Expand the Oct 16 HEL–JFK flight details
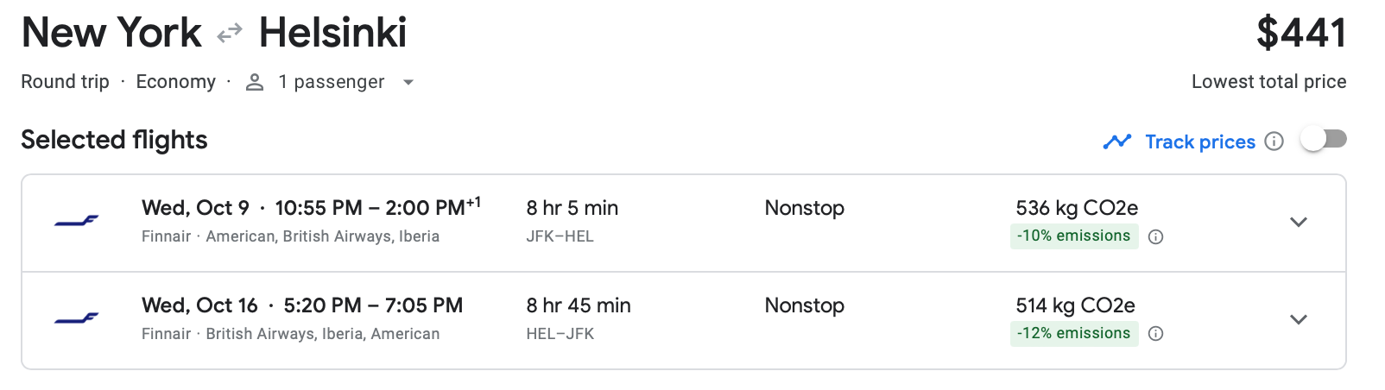 click(1298, 319)
